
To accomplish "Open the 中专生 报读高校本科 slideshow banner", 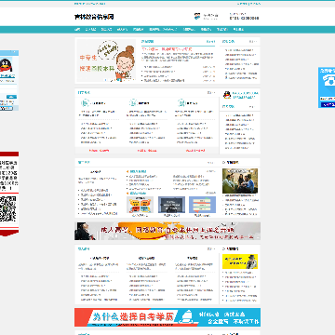I will 106,60.
